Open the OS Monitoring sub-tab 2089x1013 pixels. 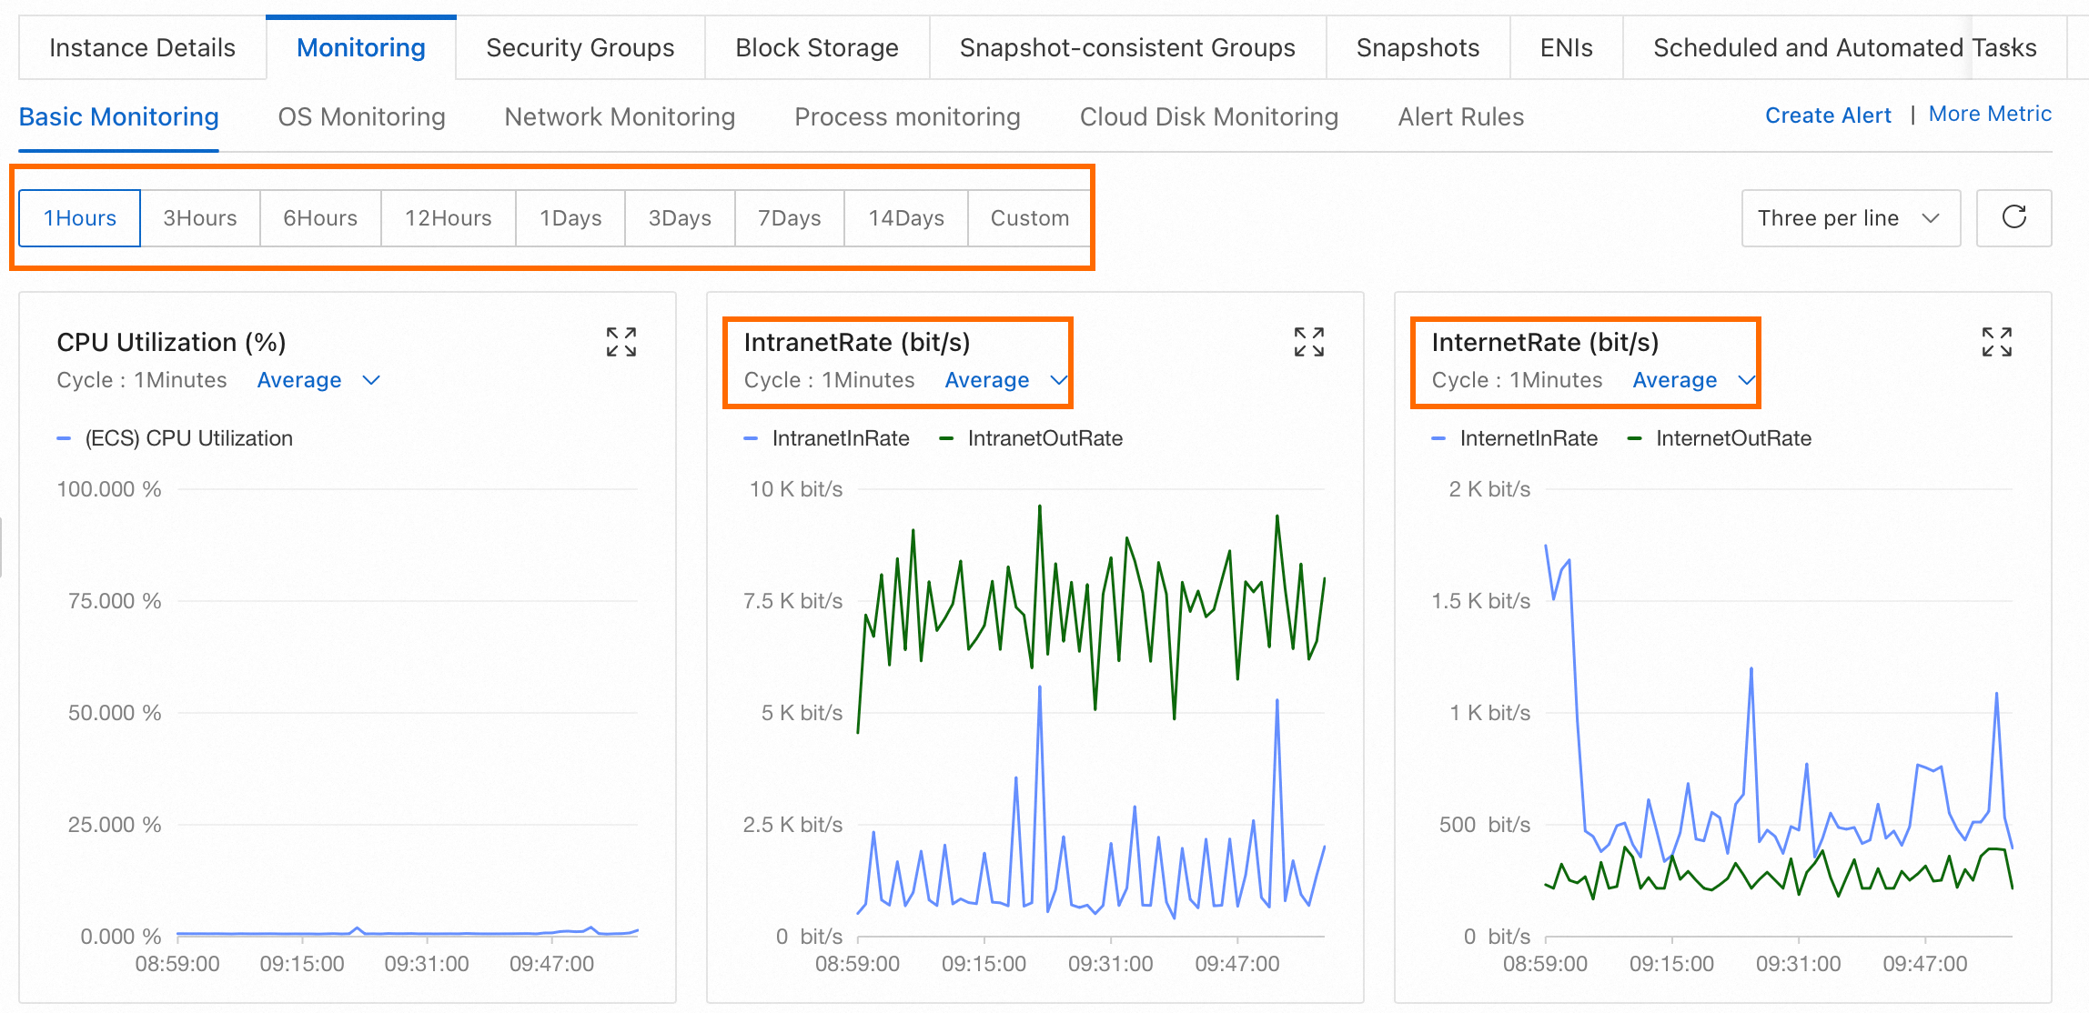point(361,116)
